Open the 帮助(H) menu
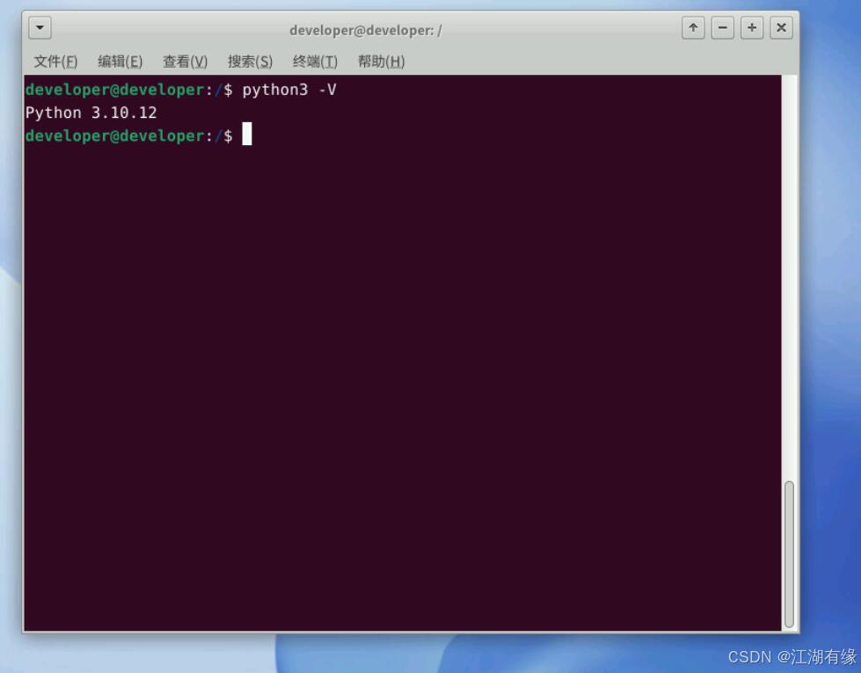Viewport: 861px width, 673px height. [x=381, y=62]
